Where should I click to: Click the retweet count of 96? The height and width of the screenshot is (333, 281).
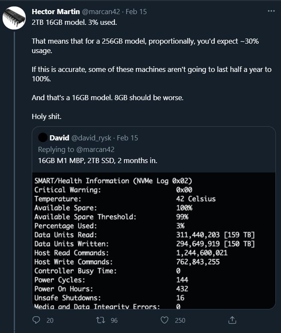(x=114, y=320)
